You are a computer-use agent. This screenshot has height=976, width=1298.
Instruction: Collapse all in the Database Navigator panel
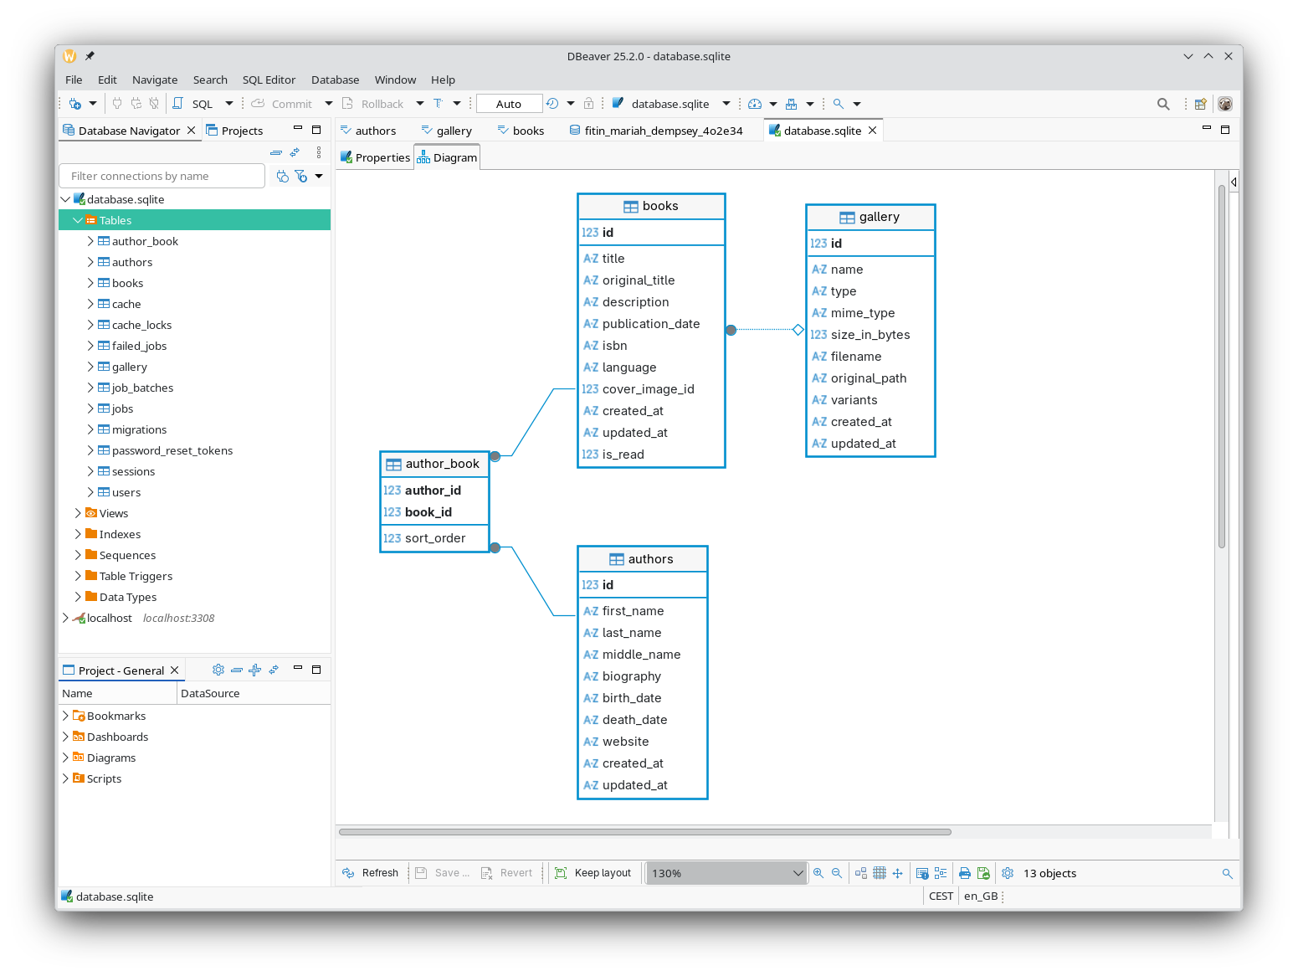tap(276, 152)
